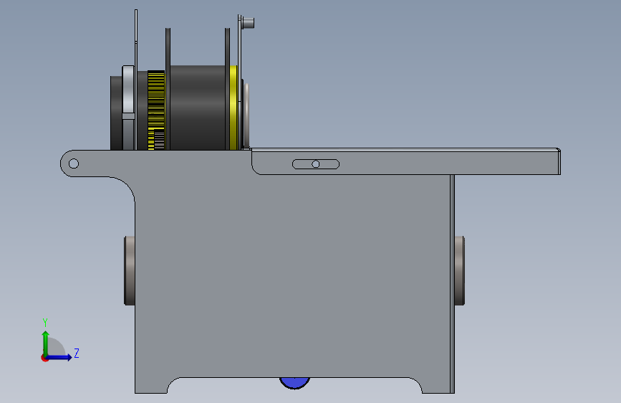The height and width of the screenshot is (403, 621).
Task: Click the red X axis dot at the triad origin
Action: point(44,358)
